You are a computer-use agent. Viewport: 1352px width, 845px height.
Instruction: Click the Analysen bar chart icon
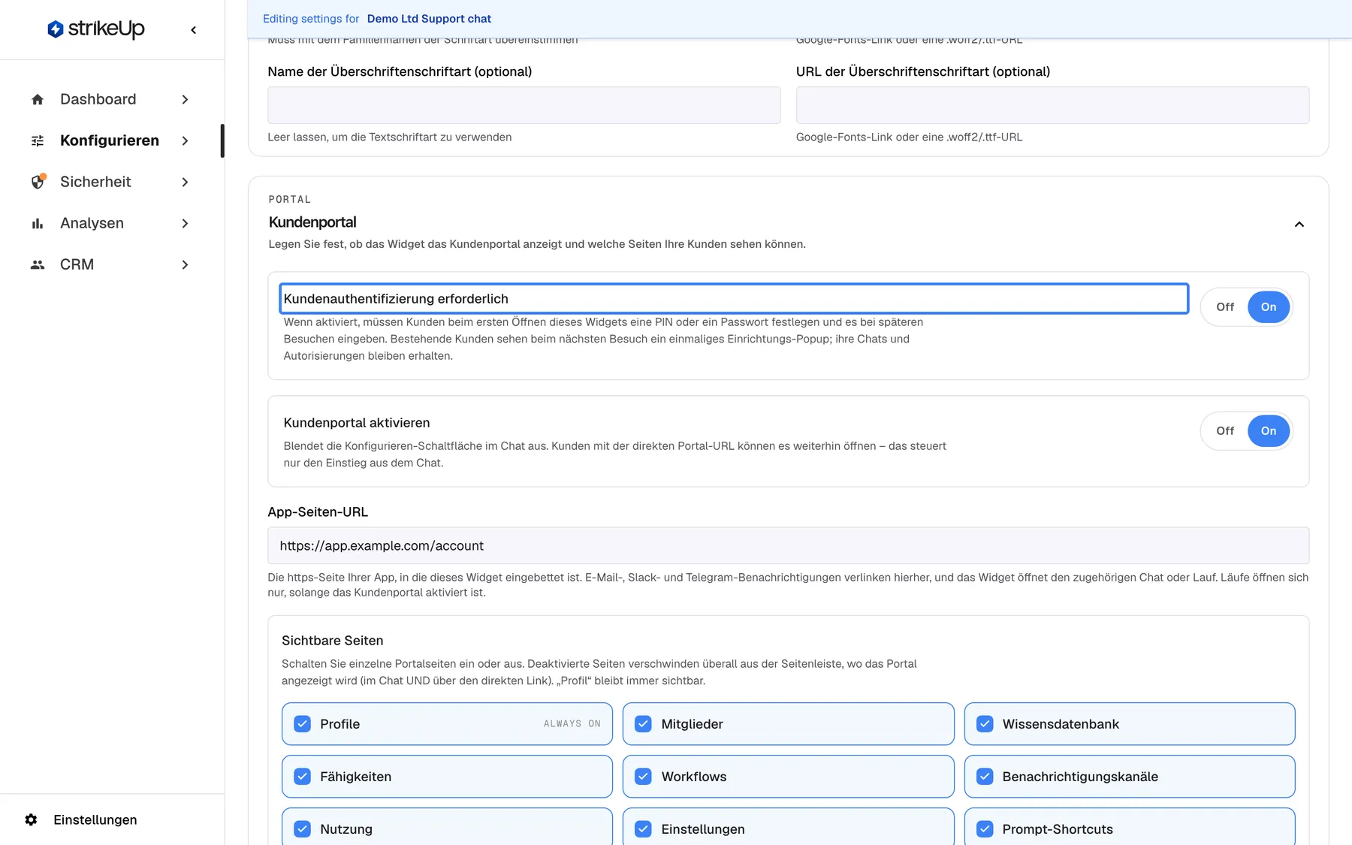click(x=38, y=223)
